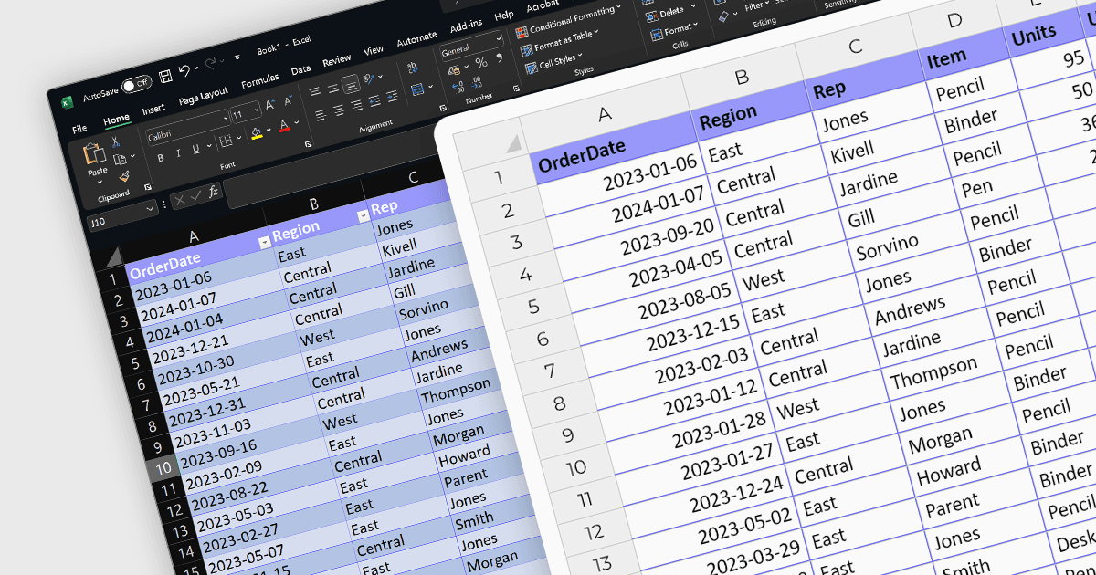The height and width of the screenshot is (575, 1096).
Task: Click the Delete cells button
Action: [669, 14]
